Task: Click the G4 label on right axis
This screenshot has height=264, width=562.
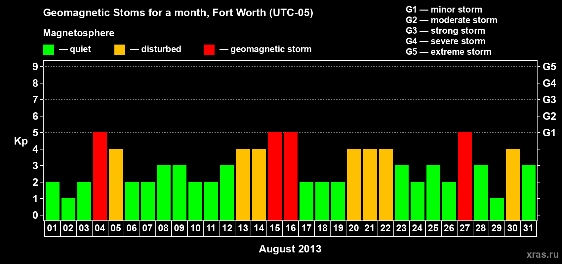Action: 549,83
